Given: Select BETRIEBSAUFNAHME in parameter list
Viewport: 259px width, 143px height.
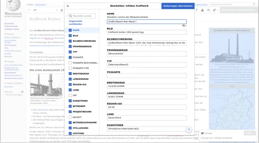Looking at the screenshot, I should [85, 123].
